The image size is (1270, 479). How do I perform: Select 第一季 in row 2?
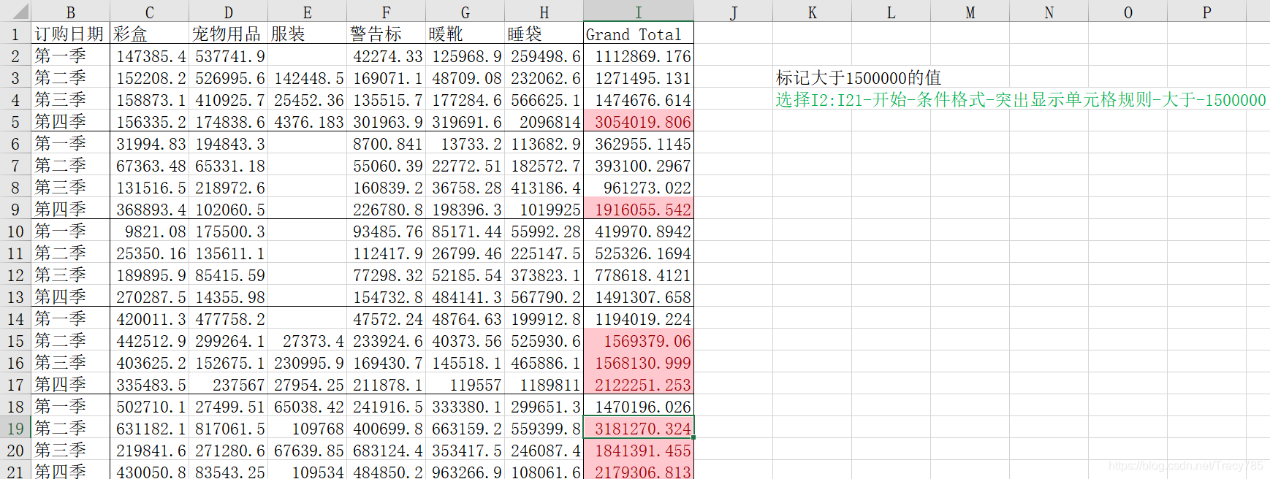click(x=71, y=55)
